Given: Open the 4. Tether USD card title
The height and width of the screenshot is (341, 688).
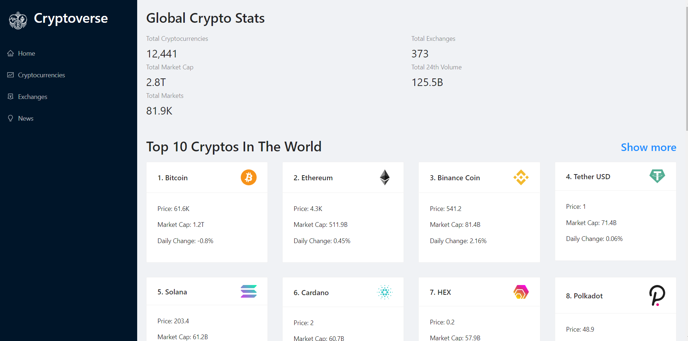Looking at the screenshot, I should pos(588,177).
